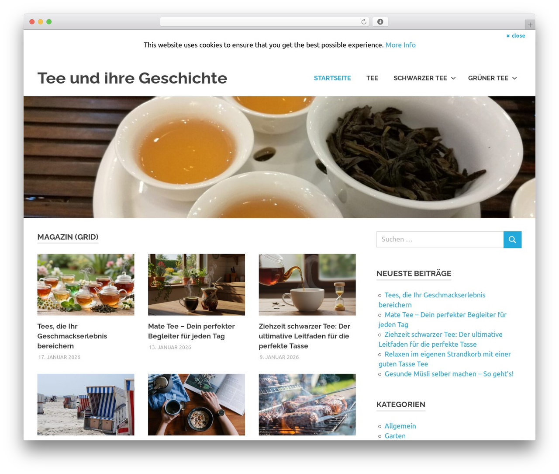
Task: Click the search magnifier button
Action: [512, 240]
